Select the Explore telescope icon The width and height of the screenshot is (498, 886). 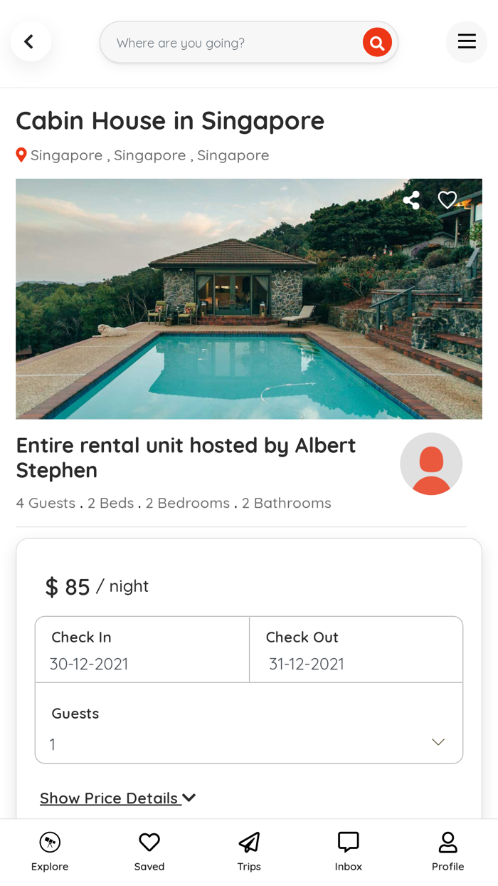click(x=49, y=843)
